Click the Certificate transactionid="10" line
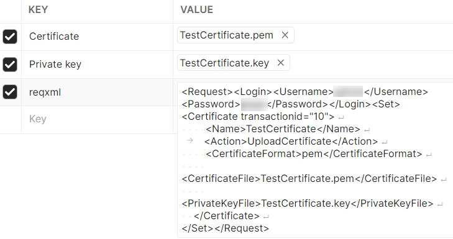Image resolution: width=453 pixels, height=239 pixels. point(258,117)
